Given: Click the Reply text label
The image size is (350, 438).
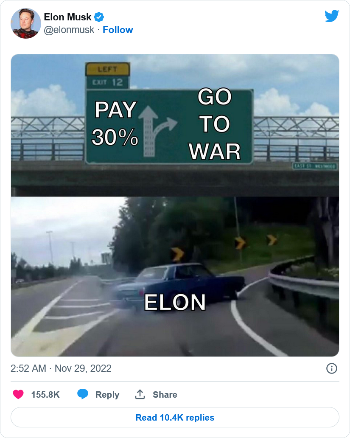Looking at the screenshot, I should point(107,394).
